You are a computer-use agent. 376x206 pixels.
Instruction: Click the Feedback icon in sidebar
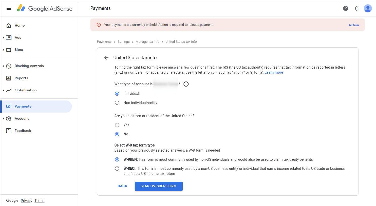(x=9, y=131)
